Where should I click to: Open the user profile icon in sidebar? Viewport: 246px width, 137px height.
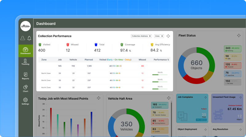(22, 38)
